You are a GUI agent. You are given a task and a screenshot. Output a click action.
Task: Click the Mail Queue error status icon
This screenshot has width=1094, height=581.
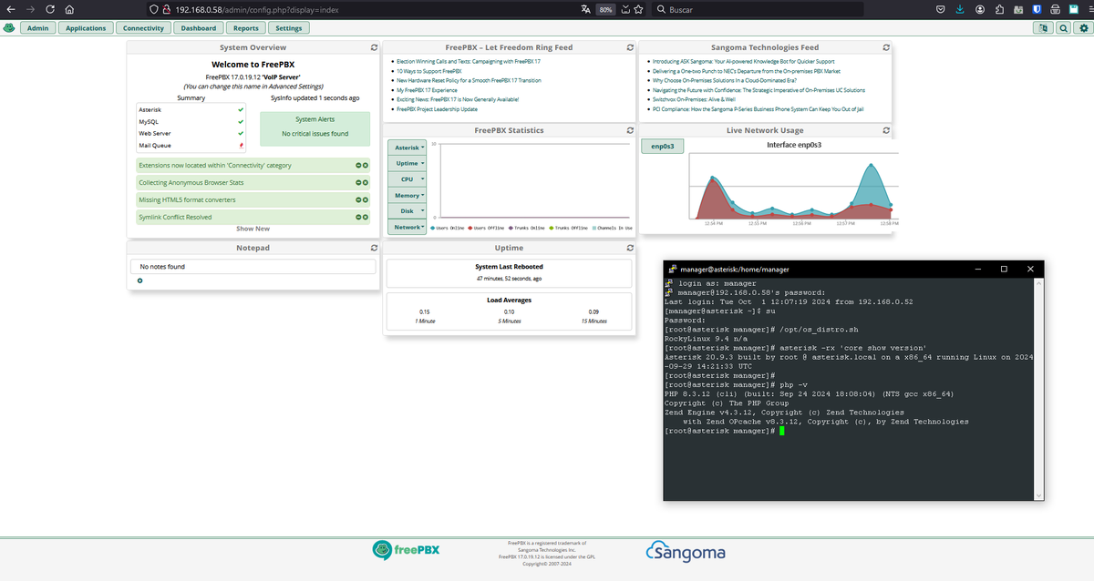click(241, 145)
